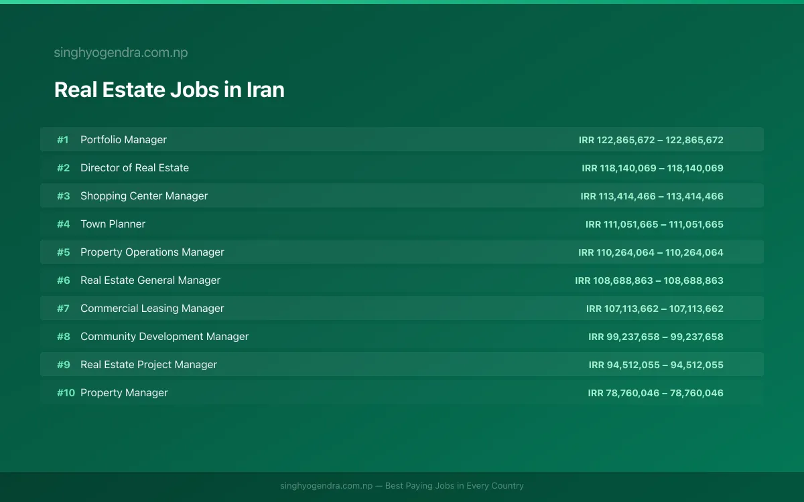Click the #7 rank number
Viewport: 804px width, 502px height.
[63, 309]
